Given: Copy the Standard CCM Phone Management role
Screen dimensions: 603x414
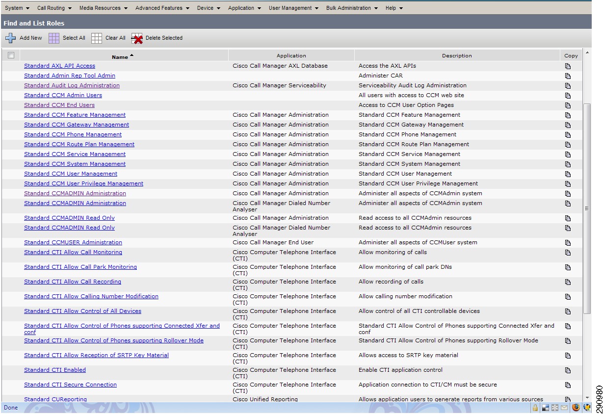Looking at the screenshot, I should click(568, 135).
